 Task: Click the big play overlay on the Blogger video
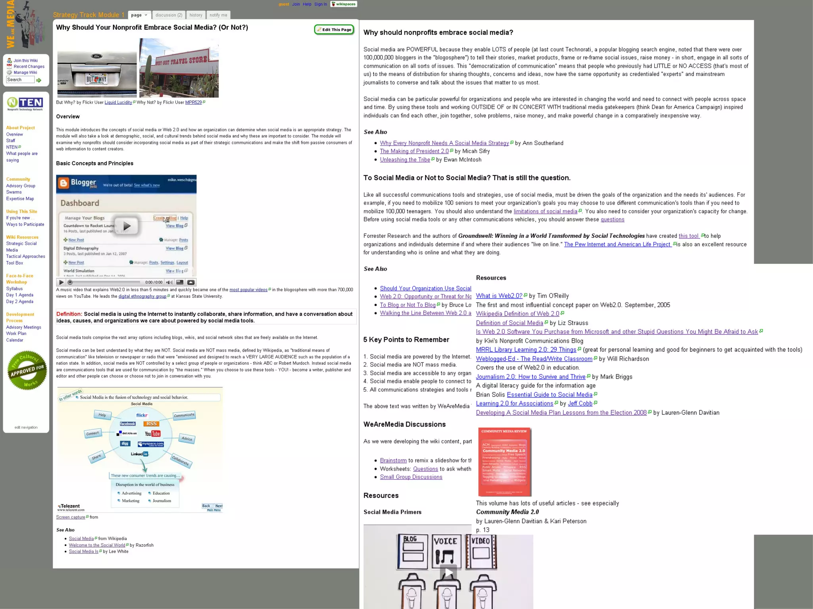click(x=126, y=226)
